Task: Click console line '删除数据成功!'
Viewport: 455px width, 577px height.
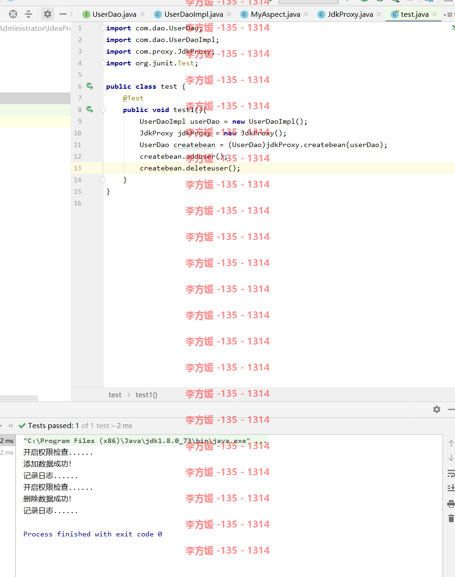Action: pyautogui.click(x=47, y=499)
